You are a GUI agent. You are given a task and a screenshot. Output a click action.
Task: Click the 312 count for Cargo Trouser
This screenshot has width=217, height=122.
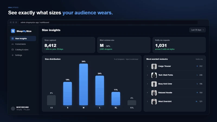click(201, 66)
